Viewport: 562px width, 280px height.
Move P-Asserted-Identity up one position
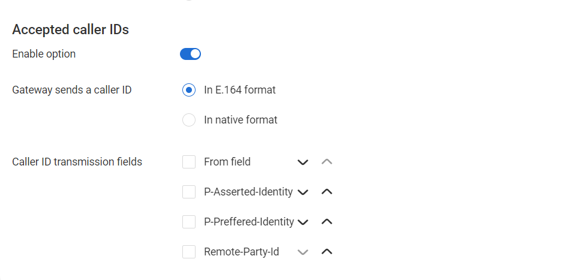[x=327, y=192]
